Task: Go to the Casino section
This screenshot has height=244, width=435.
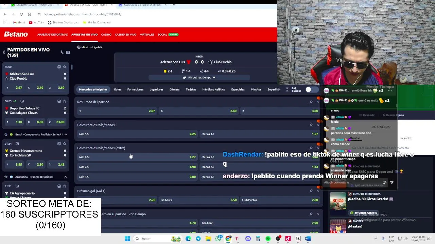Action: point(106,35)
